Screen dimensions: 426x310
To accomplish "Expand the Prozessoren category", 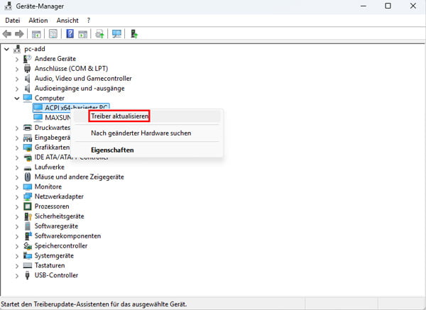I will [x=17, y=206].
